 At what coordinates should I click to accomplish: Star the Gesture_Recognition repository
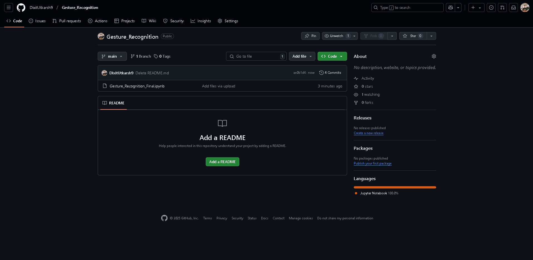tap(413, 36)
